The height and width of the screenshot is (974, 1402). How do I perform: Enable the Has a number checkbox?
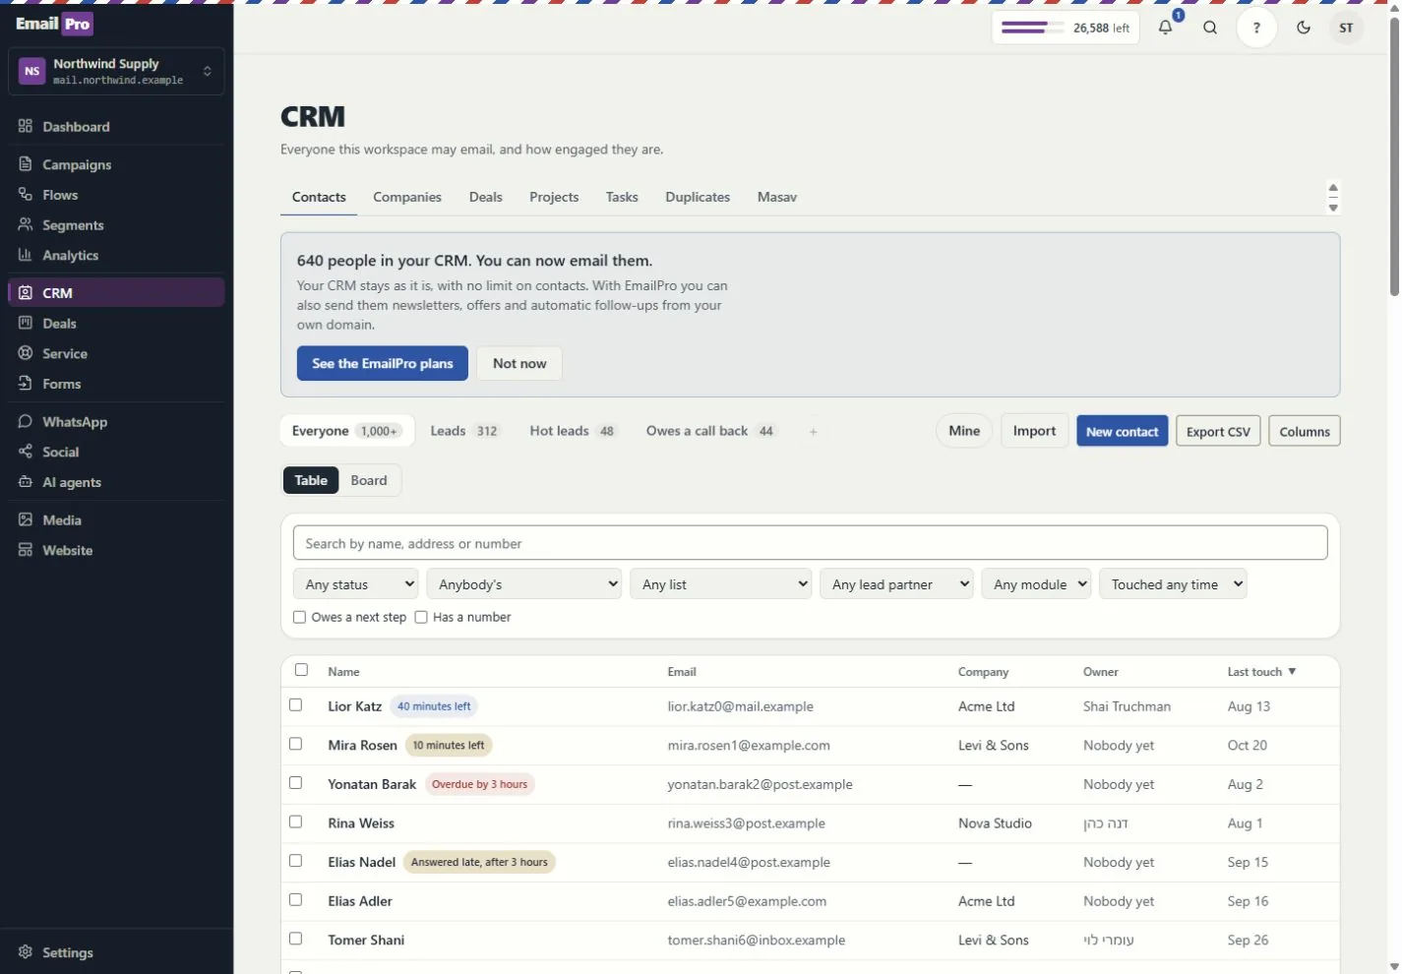421,617
